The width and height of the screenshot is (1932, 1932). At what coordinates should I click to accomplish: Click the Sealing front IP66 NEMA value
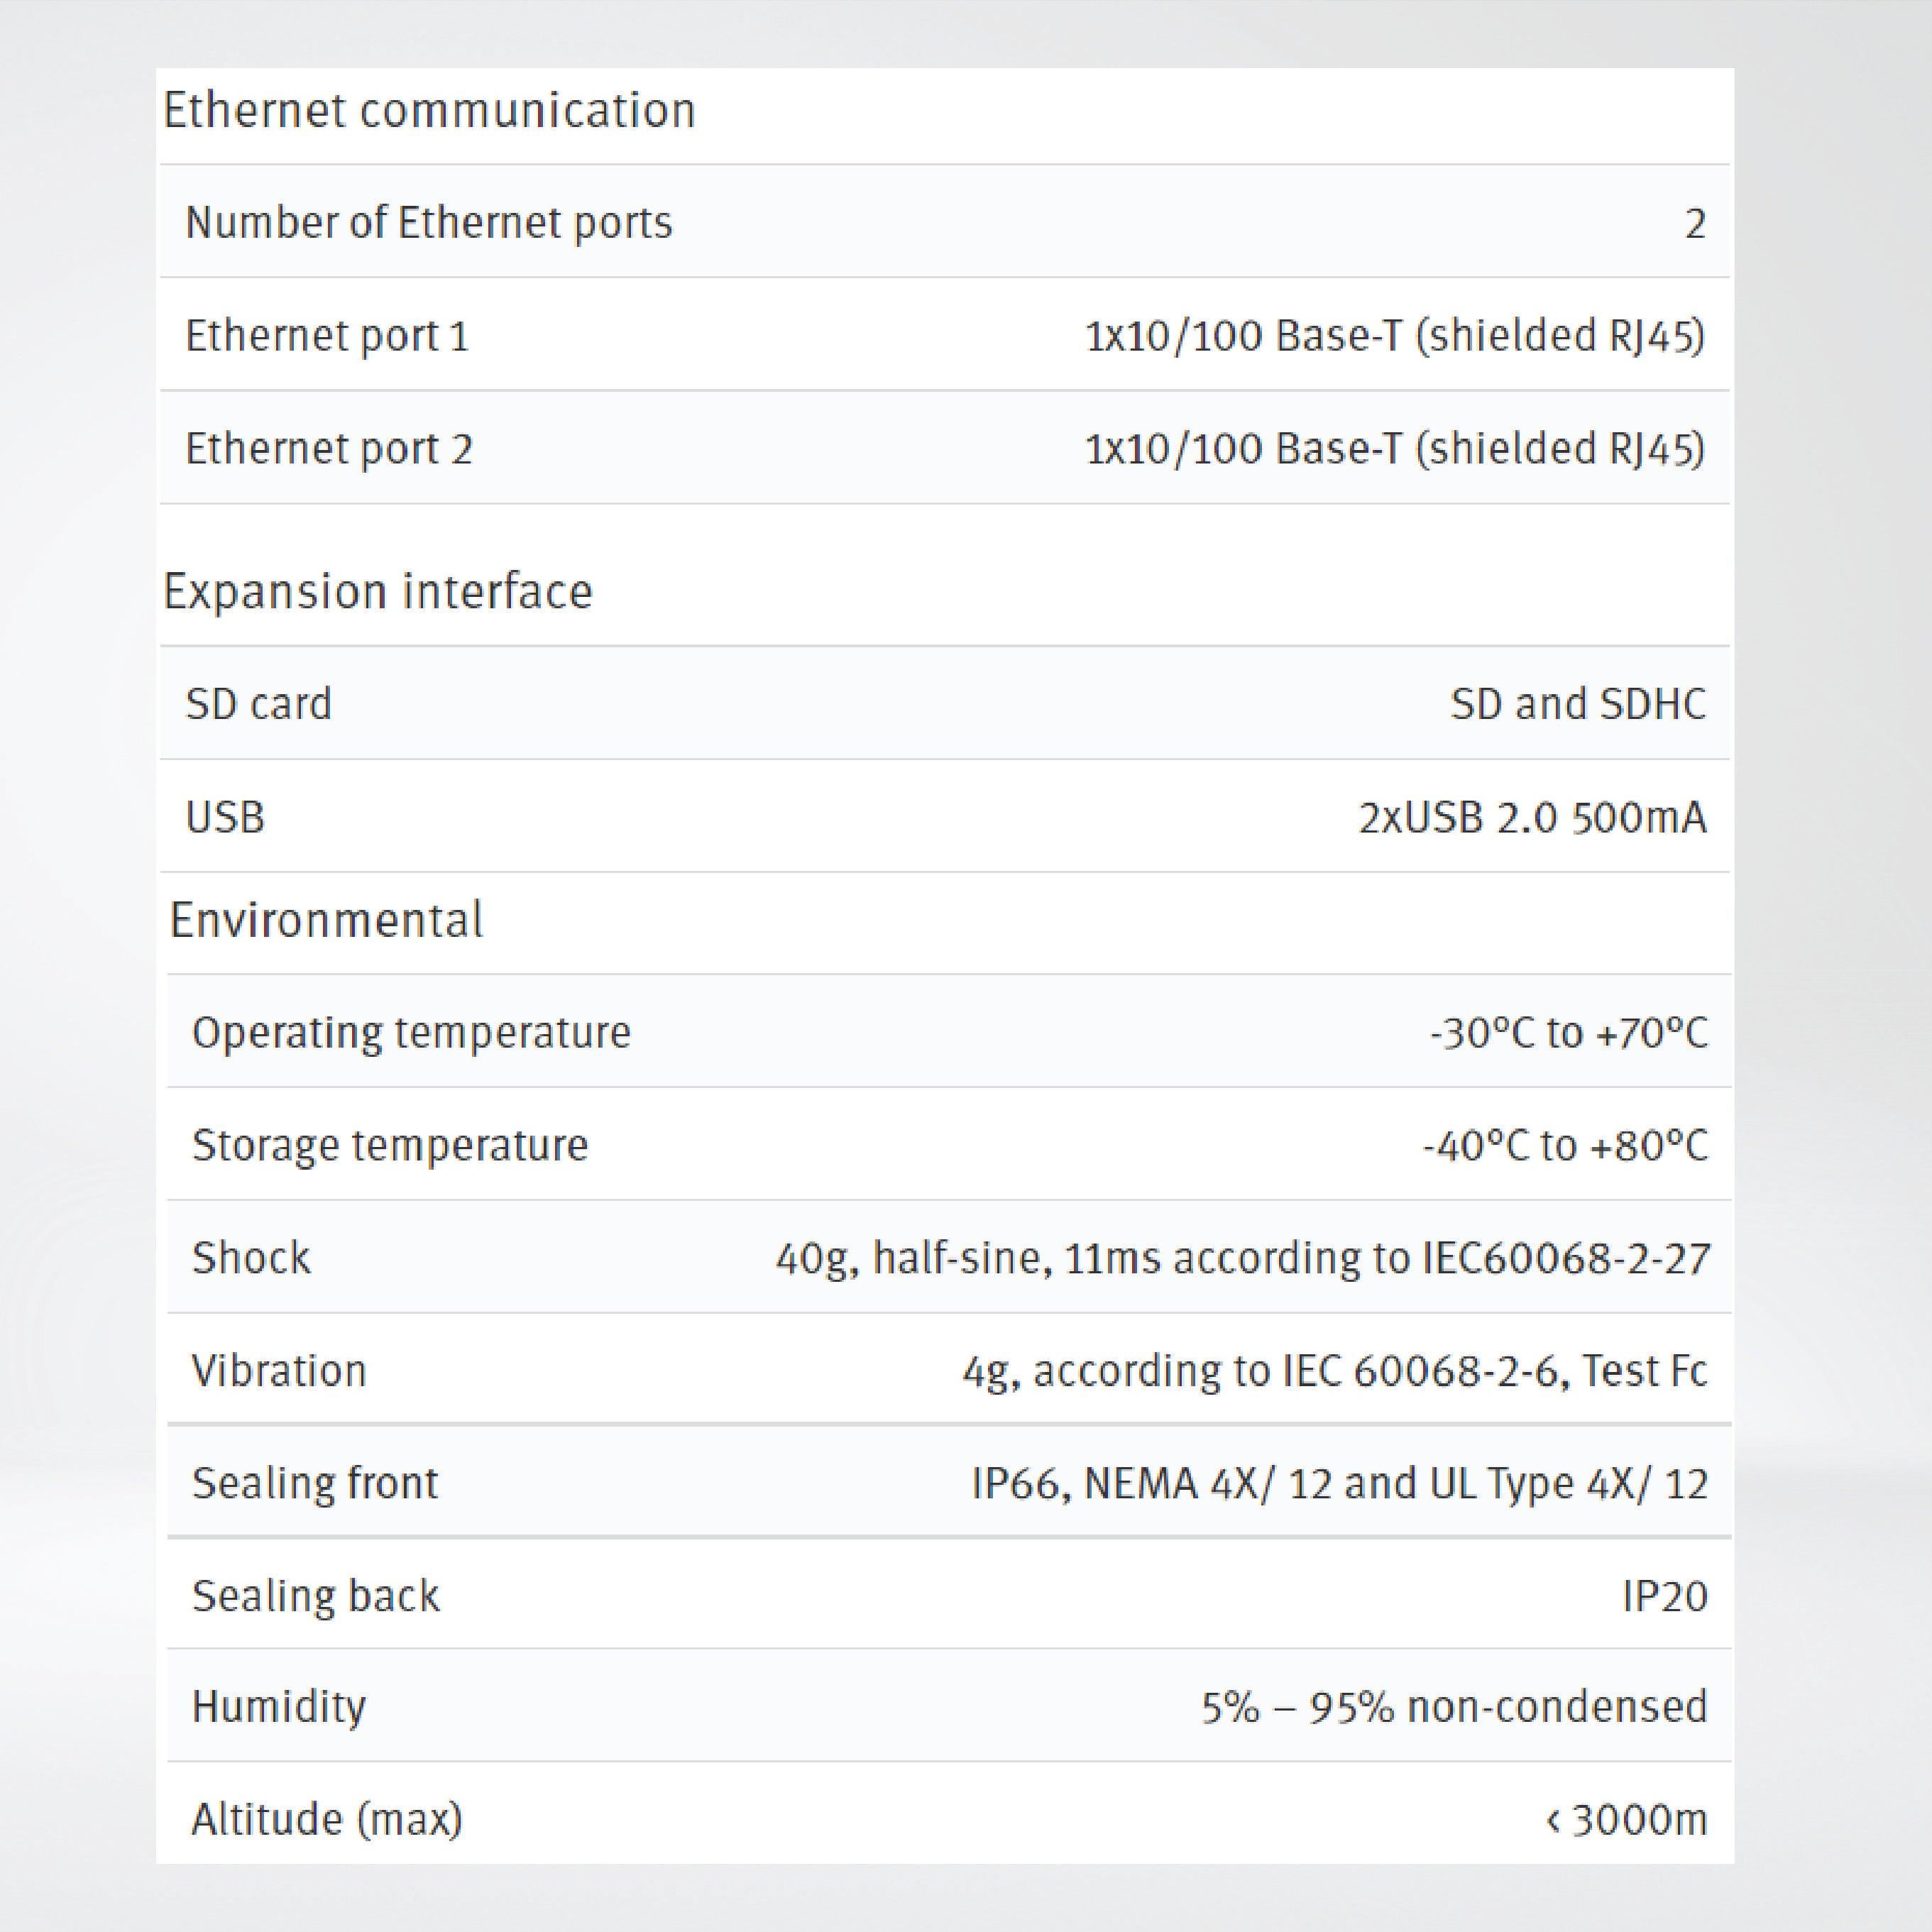point(1339,1483)
